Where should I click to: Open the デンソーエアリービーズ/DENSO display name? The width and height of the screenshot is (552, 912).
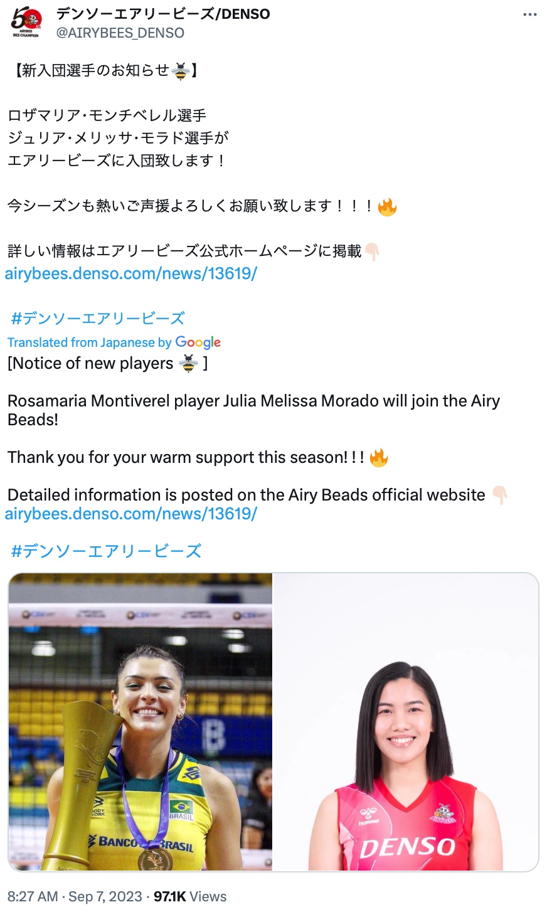click(163, 14)
